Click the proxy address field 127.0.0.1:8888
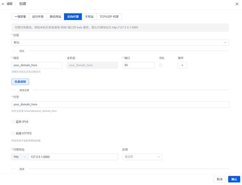 (x=73, y=157)
